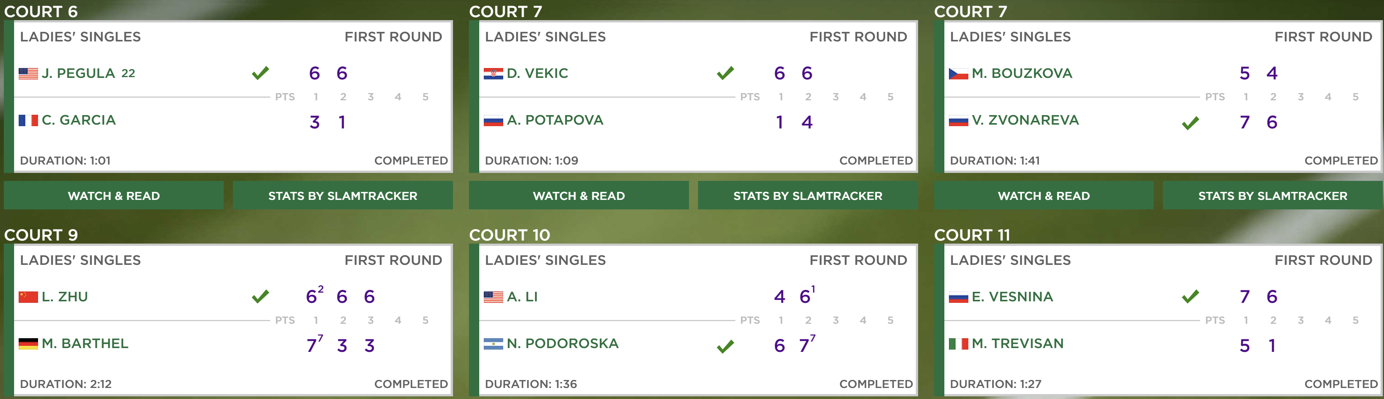Open Watch & Read for Bouzkova vs Zvonareva
The image size is (1384, 399).
(1043, 195)
